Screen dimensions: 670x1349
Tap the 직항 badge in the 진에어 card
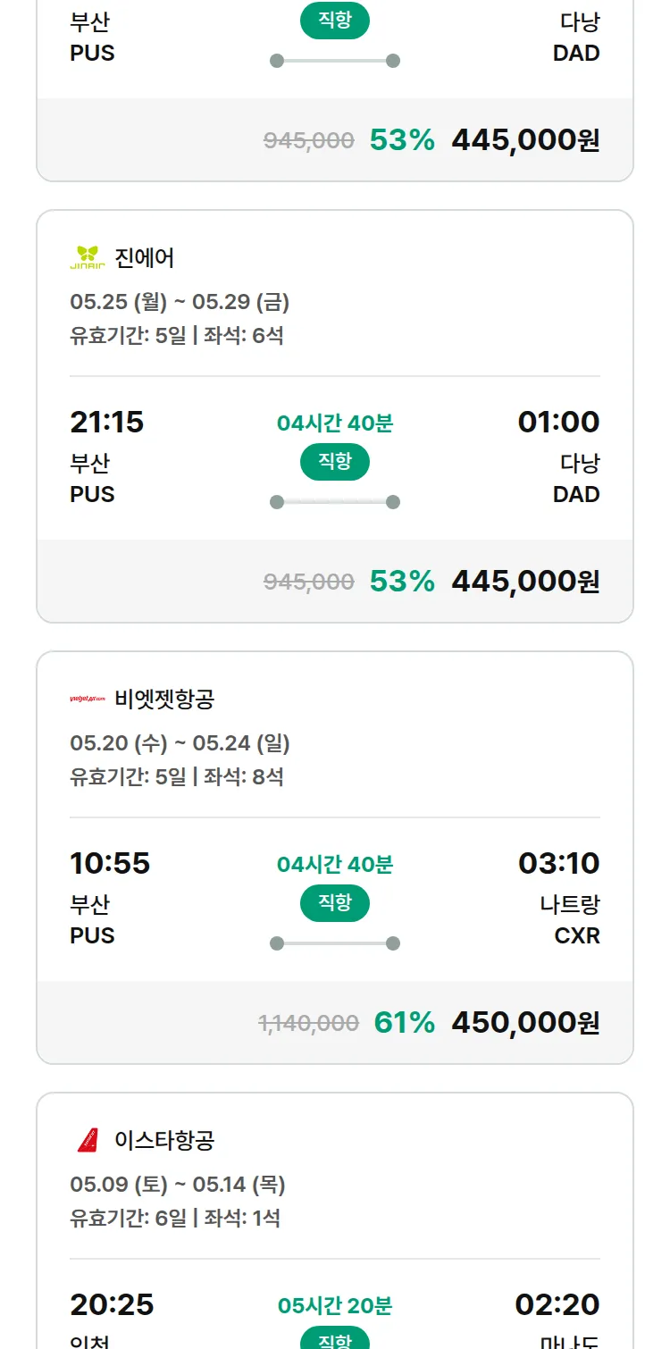335,462
